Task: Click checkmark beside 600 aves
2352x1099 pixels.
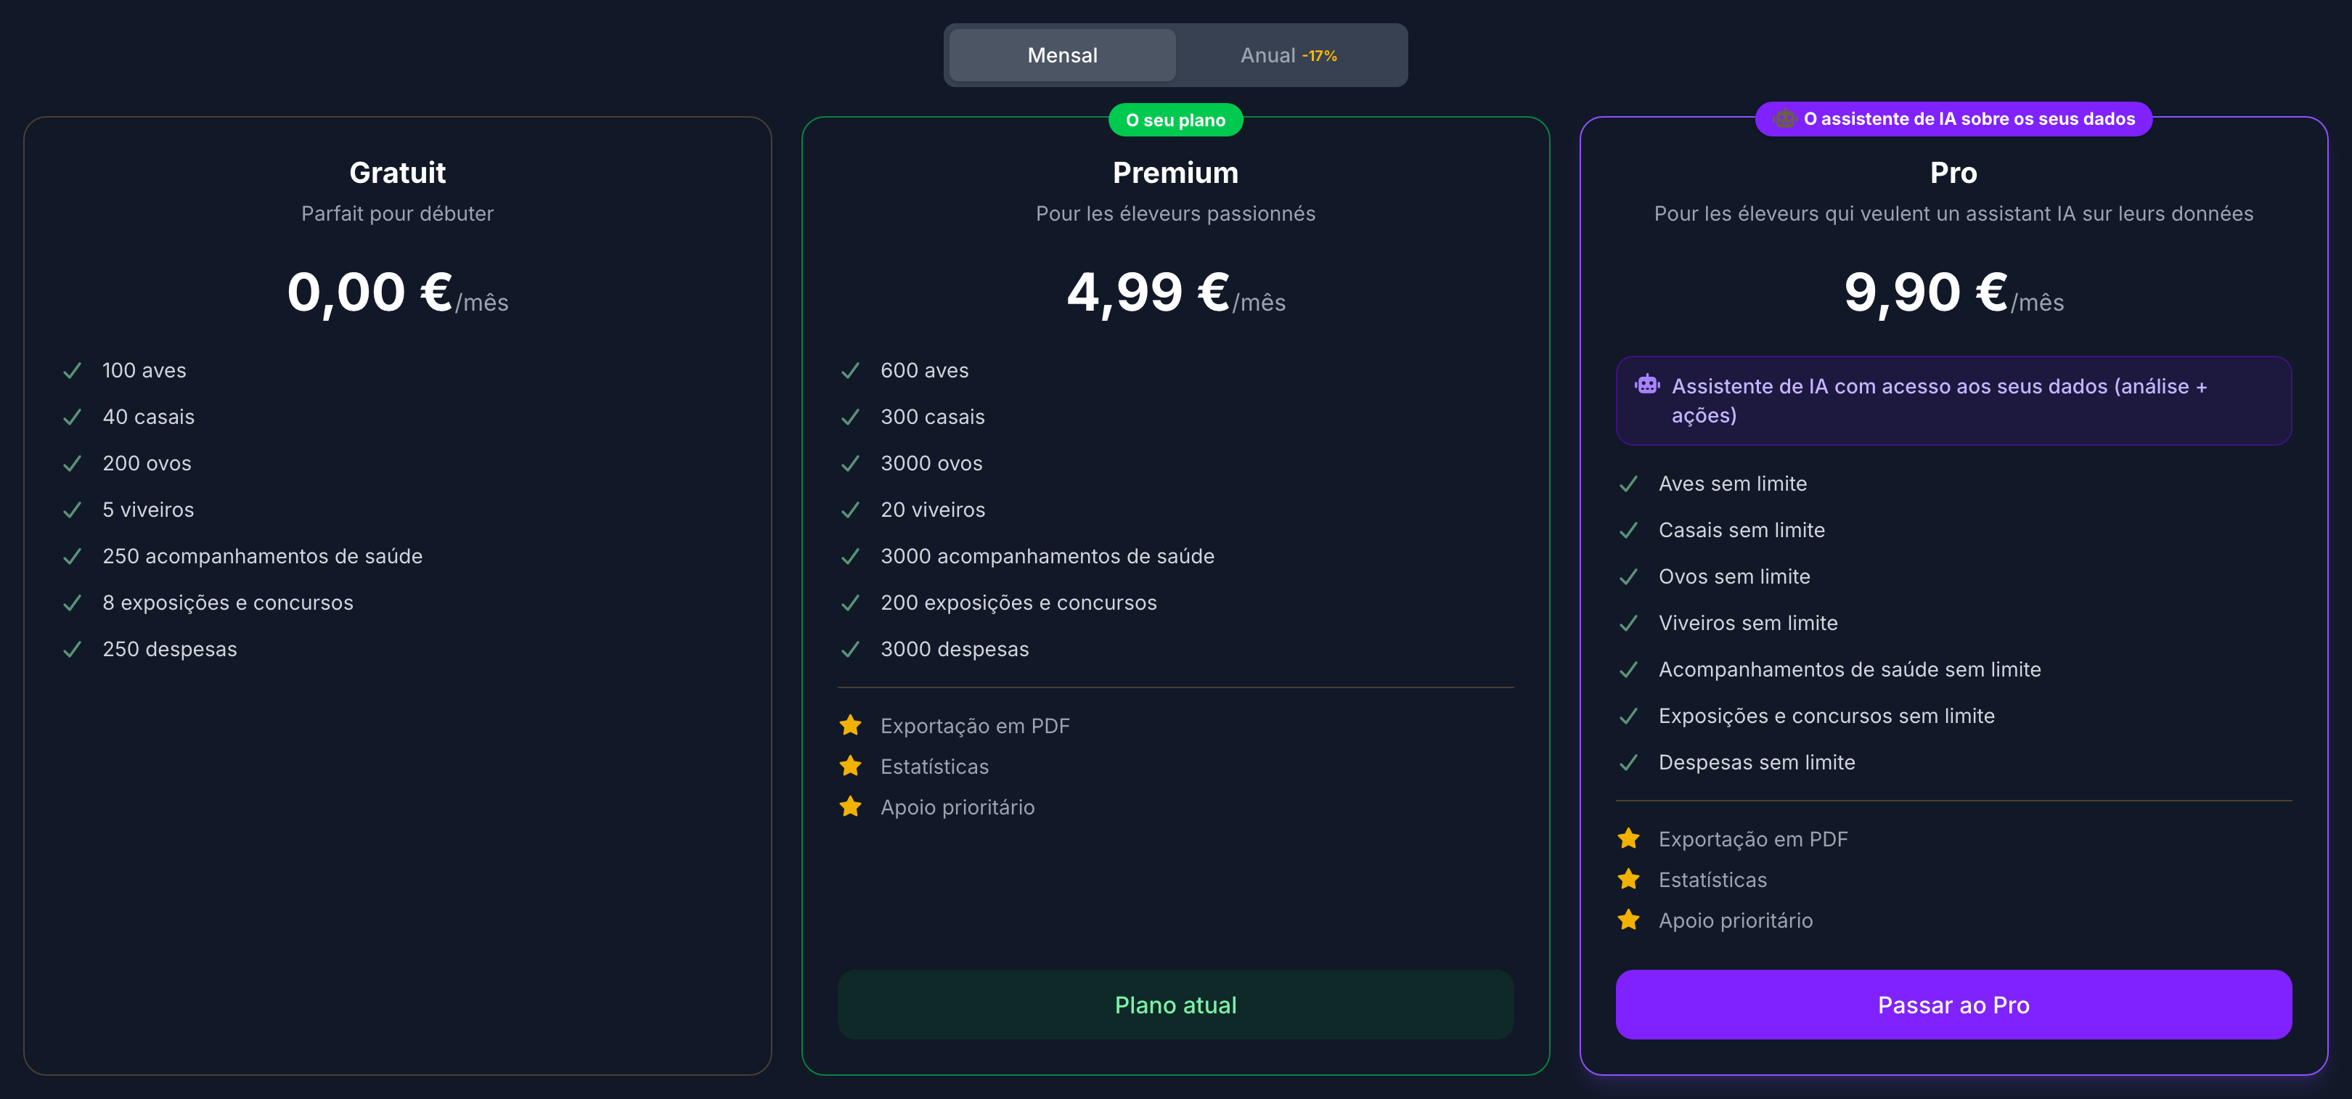Action: point(850,371)
